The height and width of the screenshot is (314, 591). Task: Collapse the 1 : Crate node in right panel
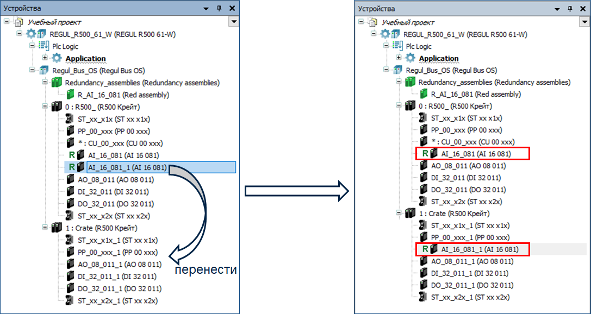point(399,214)
